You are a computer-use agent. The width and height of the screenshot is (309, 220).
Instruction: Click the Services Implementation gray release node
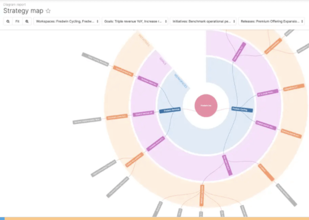click(87, 121)
